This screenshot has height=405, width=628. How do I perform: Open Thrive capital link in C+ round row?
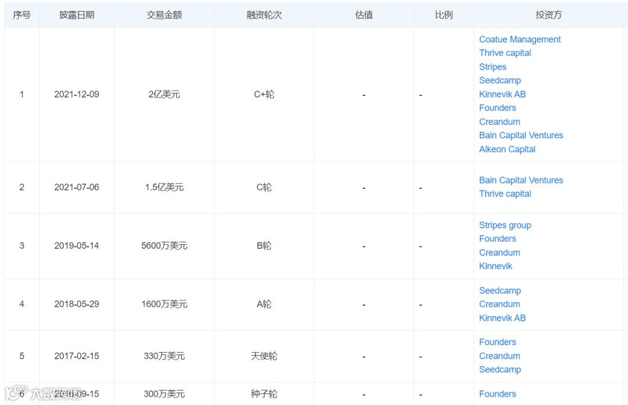[x=505, y=53]
